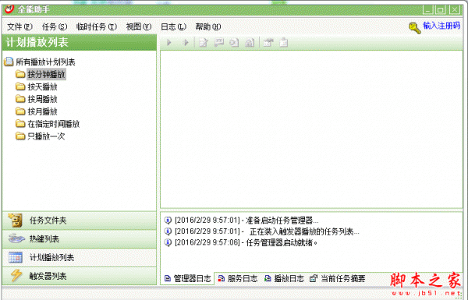468x300 pixels.
Task: Minimize the 全能助手 window
Action: click(x=428, y=10)
